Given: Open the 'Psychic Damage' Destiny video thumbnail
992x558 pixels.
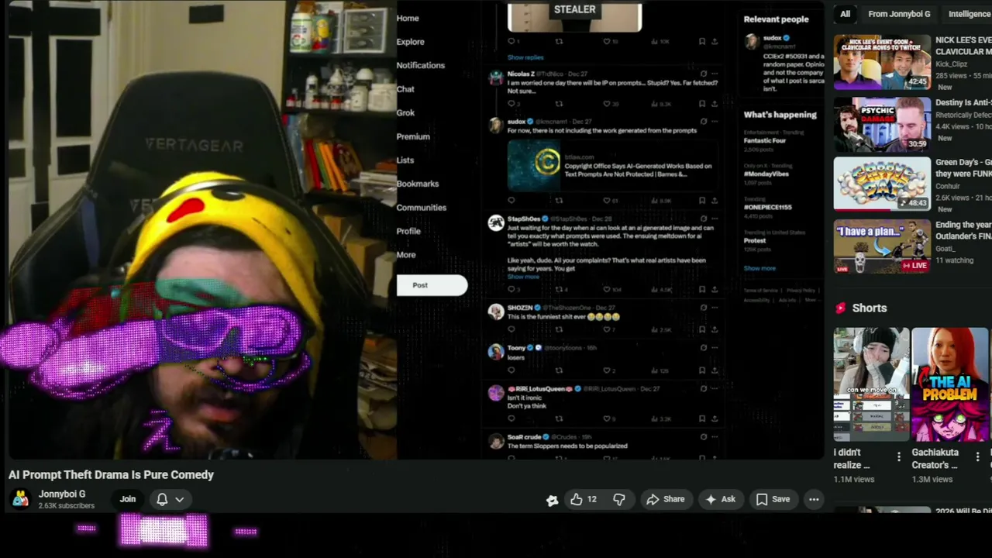Looking at the screenshot, I should tap(882, 124).
